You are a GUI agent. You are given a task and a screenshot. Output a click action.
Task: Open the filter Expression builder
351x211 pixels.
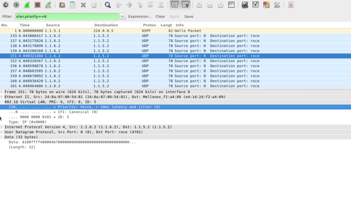[140, 16]
